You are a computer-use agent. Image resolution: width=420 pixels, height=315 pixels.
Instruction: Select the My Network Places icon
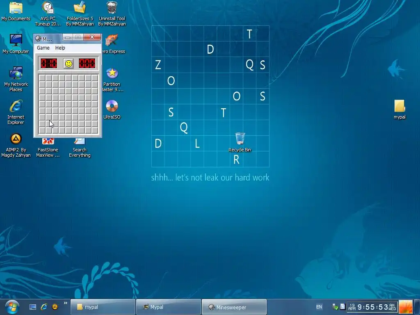coord(16,79)
